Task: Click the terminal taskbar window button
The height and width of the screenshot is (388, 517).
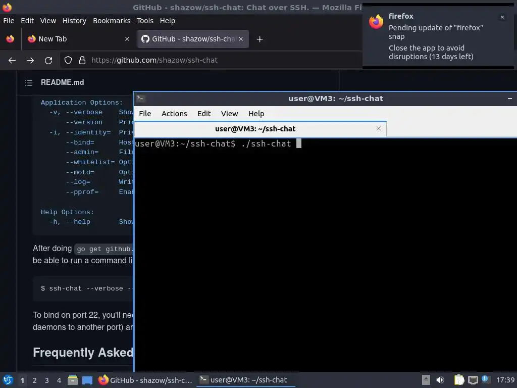Action: 246,380
